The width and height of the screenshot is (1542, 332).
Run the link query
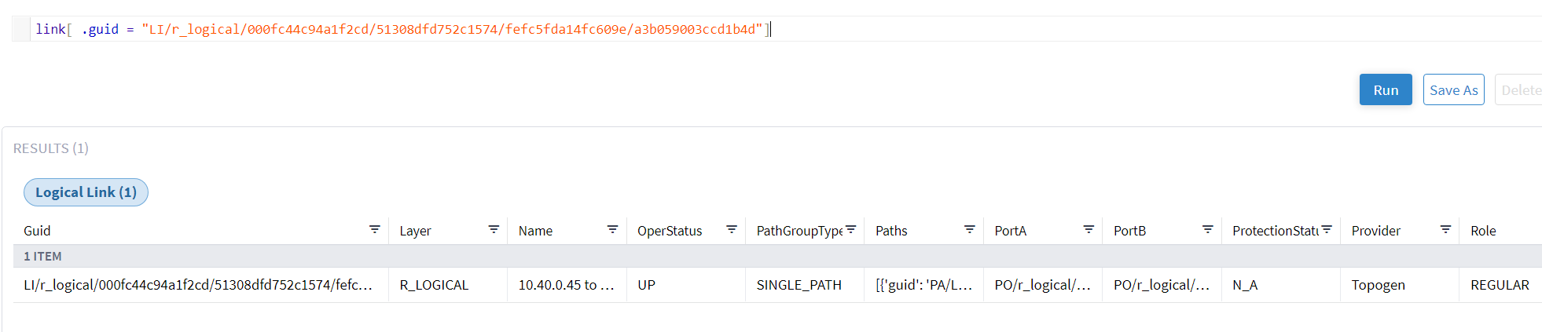(x=1386, y=90)
